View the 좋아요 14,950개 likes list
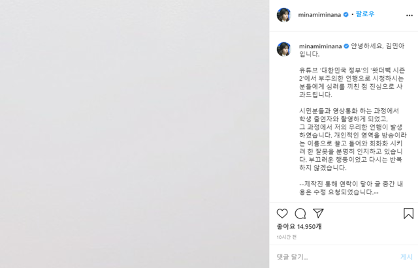418x268 pixels. 299,226
